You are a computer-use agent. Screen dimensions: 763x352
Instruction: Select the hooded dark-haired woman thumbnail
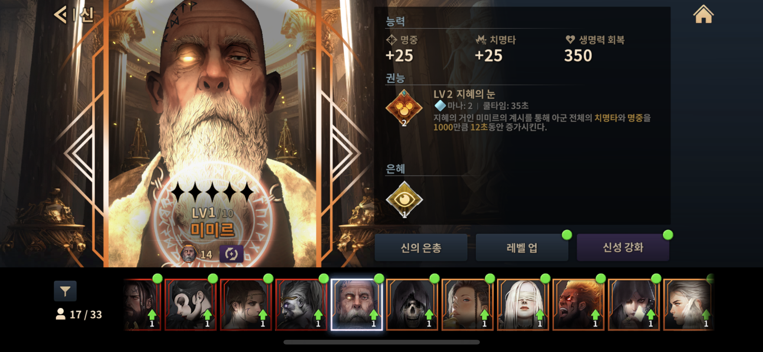(x=634, y=305)
